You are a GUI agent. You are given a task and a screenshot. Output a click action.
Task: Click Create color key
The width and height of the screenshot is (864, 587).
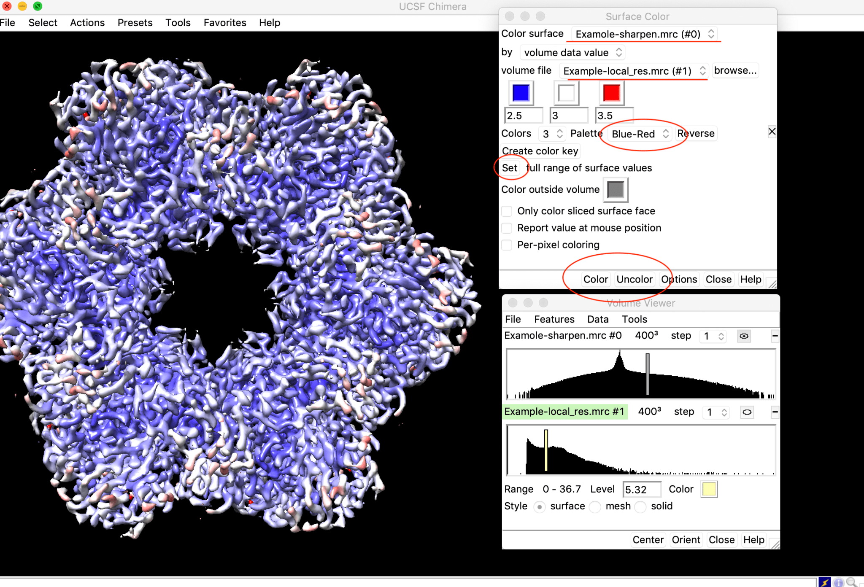(540, 151)
